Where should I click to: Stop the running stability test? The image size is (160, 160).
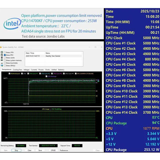(x=16, y=150)
